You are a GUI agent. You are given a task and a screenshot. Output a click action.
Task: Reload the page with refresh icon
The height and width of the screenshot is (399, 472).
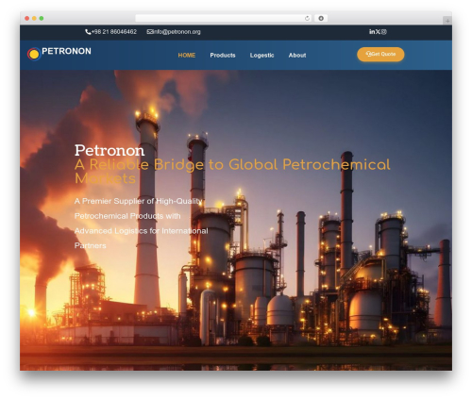308,18
